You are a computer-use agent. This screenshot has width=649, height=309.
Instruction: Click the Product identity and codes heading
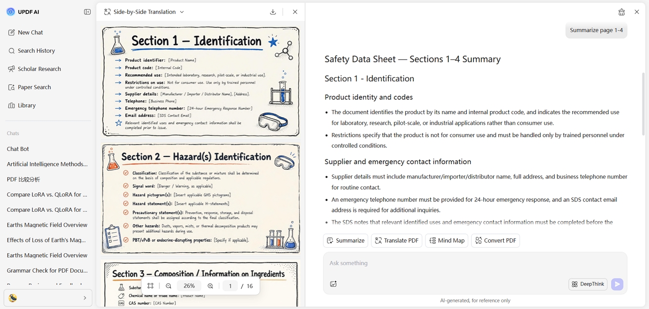click(368, 97)
